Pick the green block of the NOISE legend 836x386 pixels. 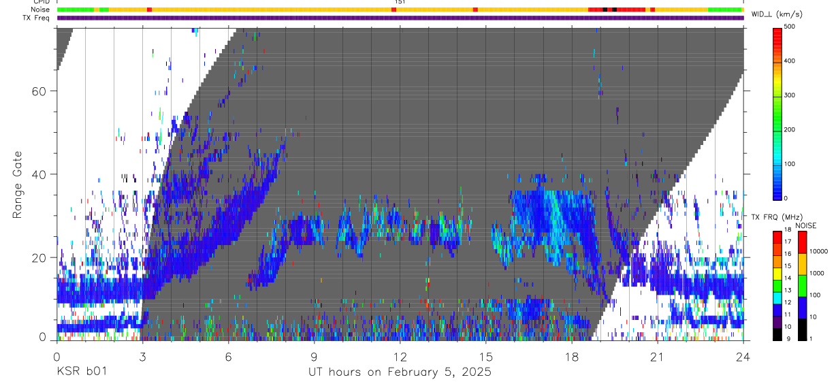[803, 286]
